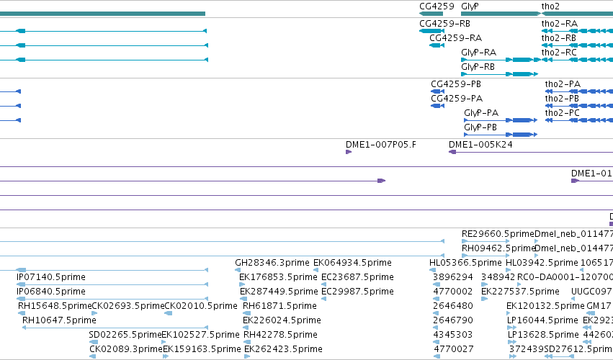Image resolution: width=613 pixels, height=360 pixels.
Task: Click the RH10647.5prime EST label
Action: click(59, 320)
